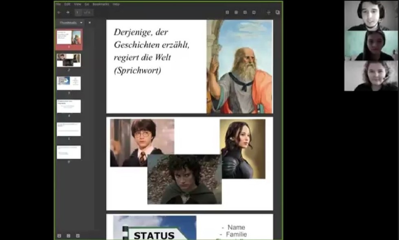Click the third view-mode icon in top toolbar

point(245,13)
